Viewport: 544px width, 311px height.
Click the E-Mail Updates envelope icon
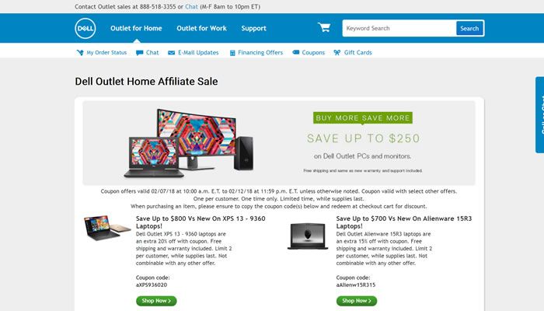[172, 53]
